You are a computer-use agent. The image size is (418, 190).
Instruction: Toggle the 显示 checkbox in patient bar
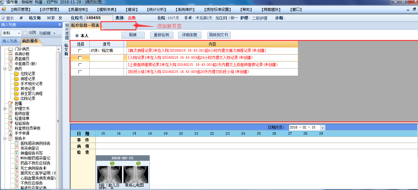tap(3, 18)
